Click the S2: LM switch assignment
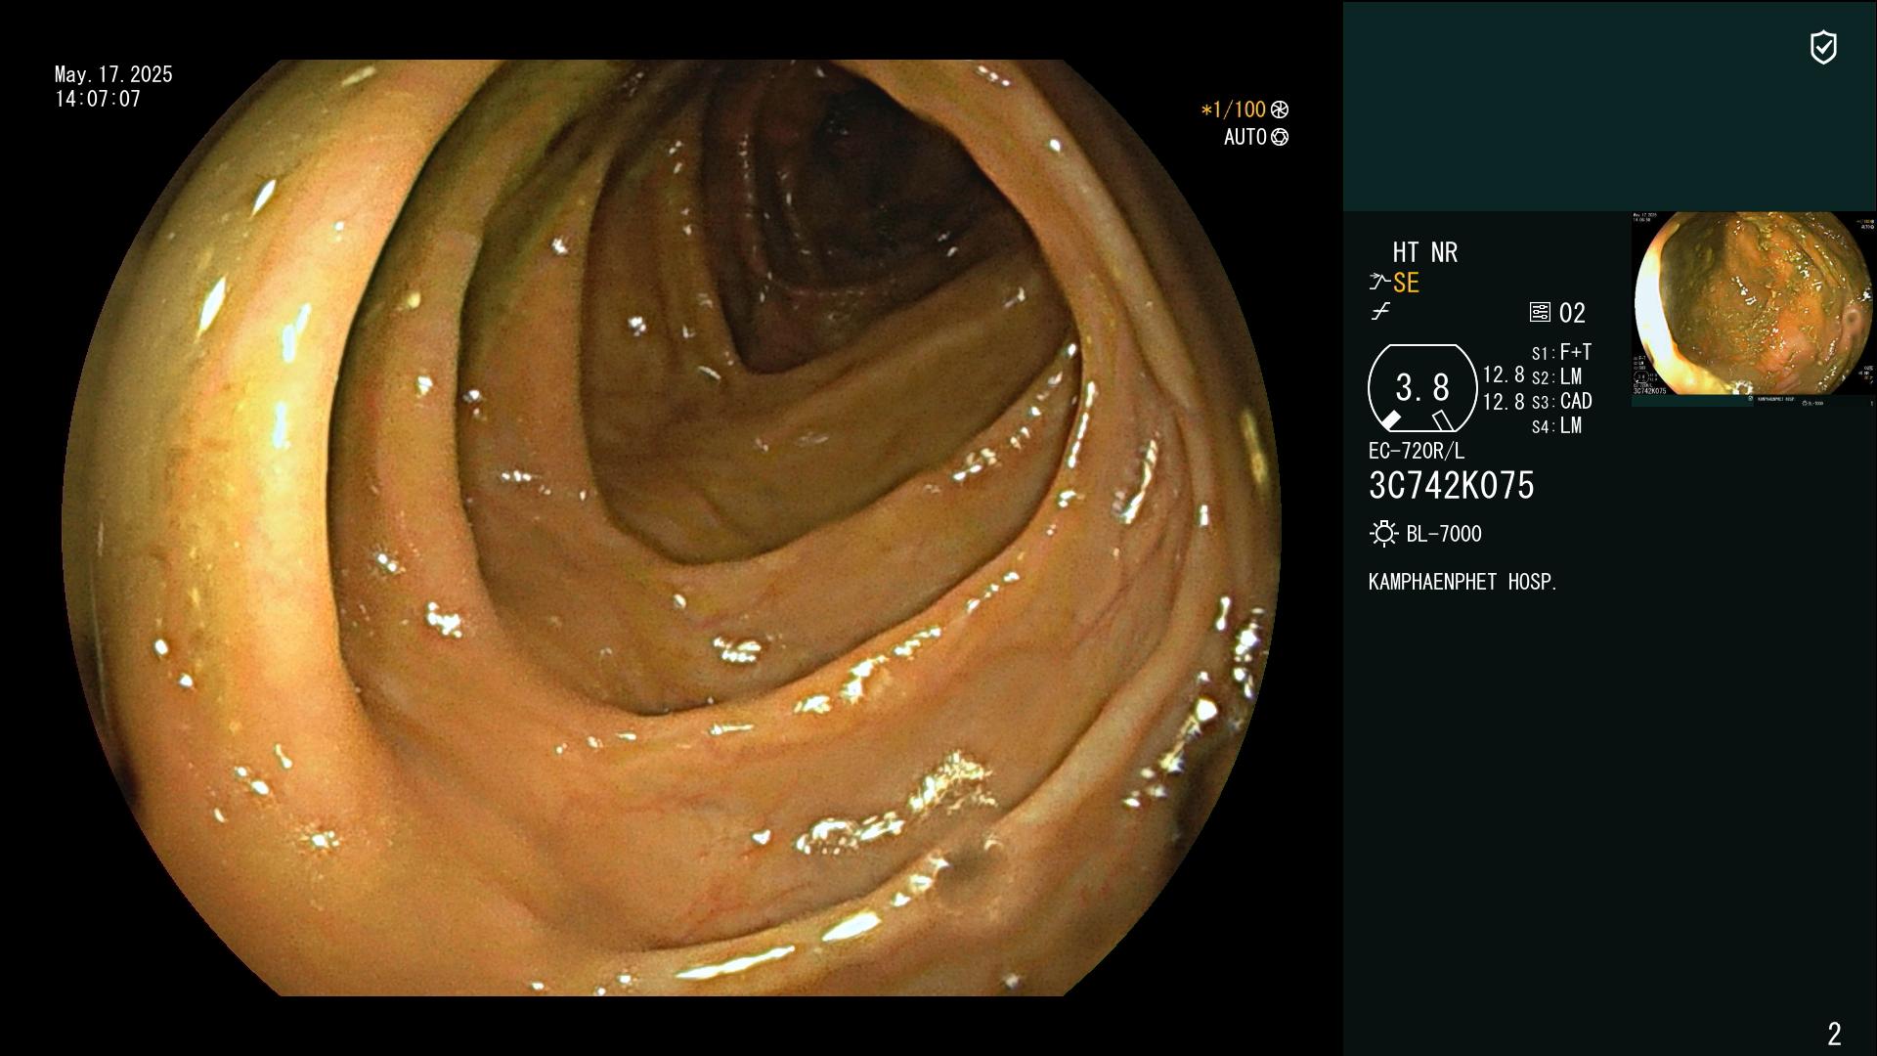Screen dimensions: 1877x1056 point(1557,376)
